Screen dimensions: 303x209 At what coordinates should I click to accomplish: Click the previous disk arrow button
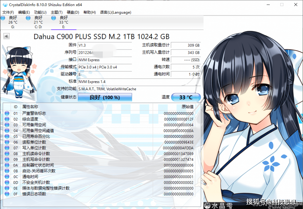click(x=6, y=36)
